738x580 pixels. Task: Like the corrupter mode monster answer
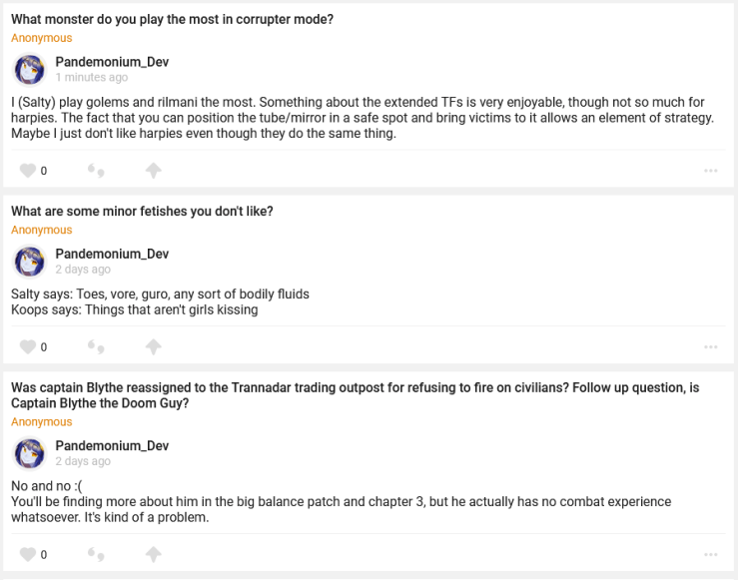click(28, 171)
